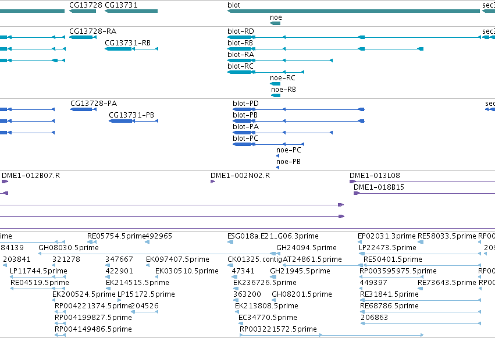The width and height of the screenshot is (495, 338).
Task: Click RE58033.5prime EST label
Action: (x=447, y=236)
